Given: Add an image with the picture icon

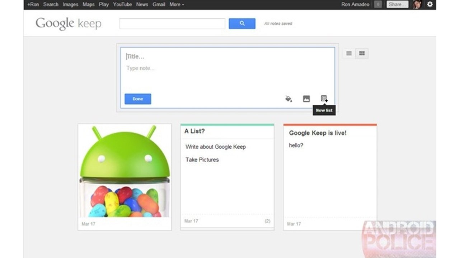Looking at the screenshot, I should point(306,99).
